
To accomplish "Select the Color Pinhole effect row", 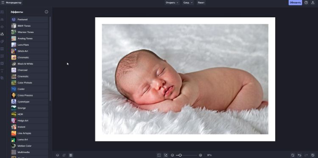I will click(x=29, y=83).
